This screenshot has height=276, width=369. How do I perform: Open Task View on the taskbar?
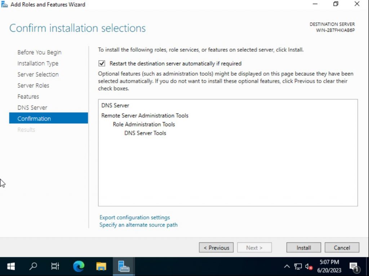[x=55, y=266]
